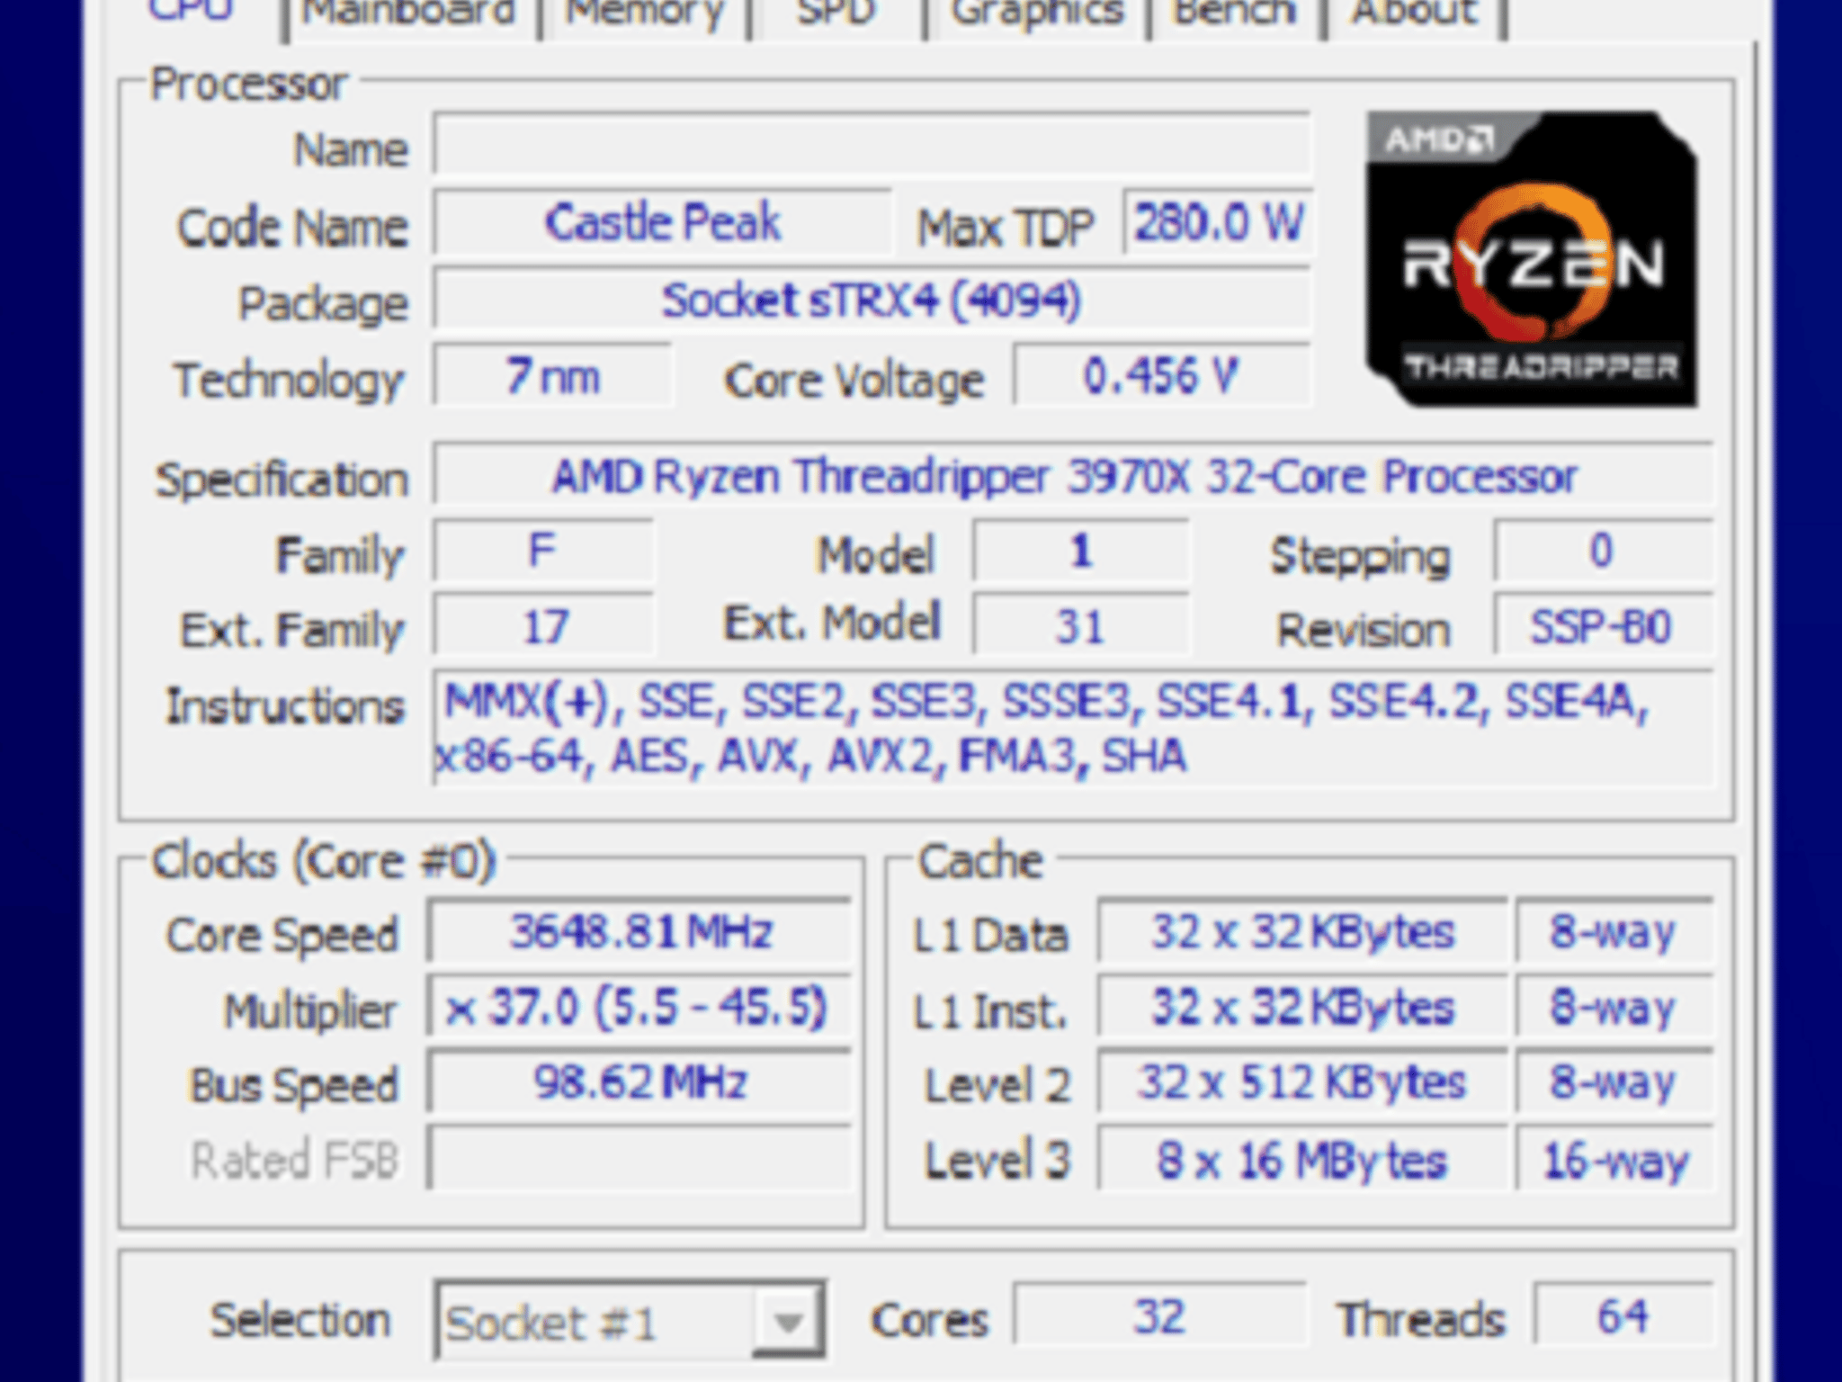Click L1 Data 32 x 32 KBytes value

point(1302,932)
